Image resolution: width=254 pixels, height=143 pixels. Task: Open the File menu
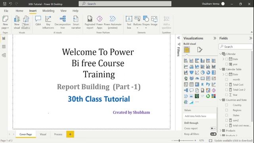pyautogui.click(x=6, y=11)
